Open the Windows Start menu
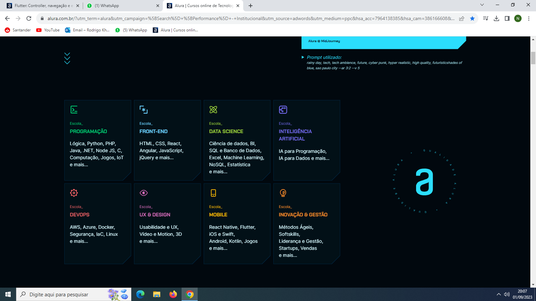Image resolution: width=536 pixels, height=301 pixels. click(8, 294)
